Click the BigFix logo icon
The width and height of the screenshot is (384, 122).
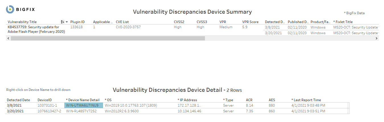point(10,9)
